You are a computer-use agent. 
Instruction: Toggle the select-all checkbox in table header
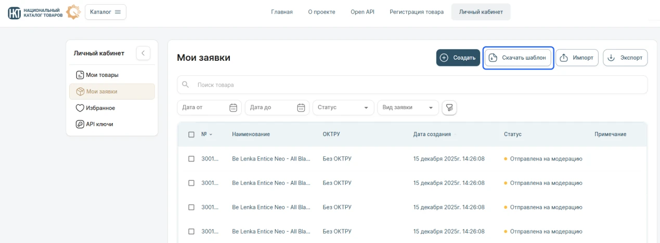pos(191,134)
